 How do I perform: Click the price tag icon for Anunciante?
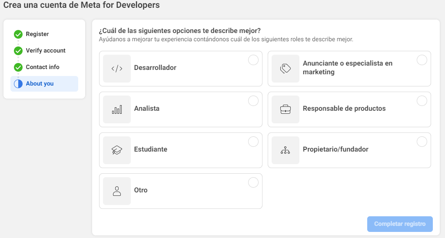[x=286, y=68]
